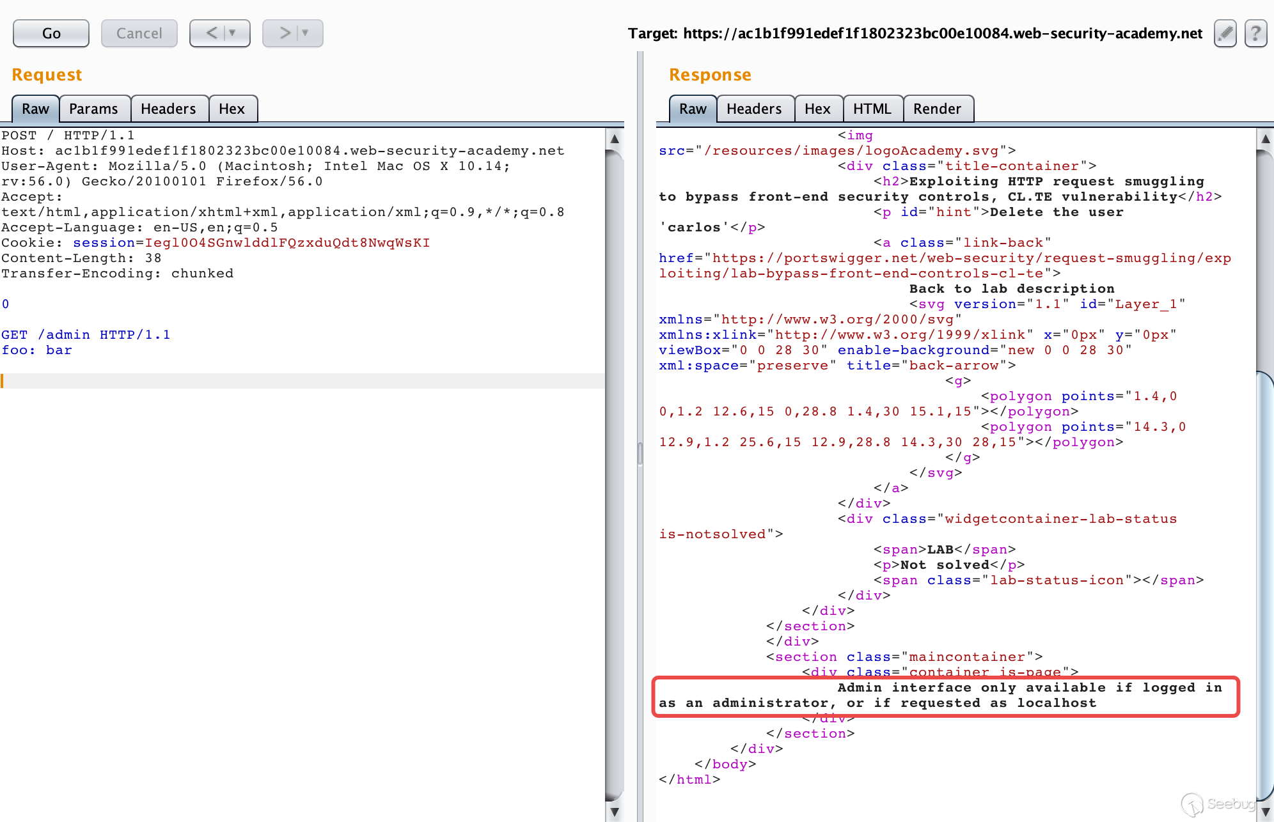Click the portswigger.net href in response
The height and width of the screenshot is (822, 1274).
click(x=945, y=266)
